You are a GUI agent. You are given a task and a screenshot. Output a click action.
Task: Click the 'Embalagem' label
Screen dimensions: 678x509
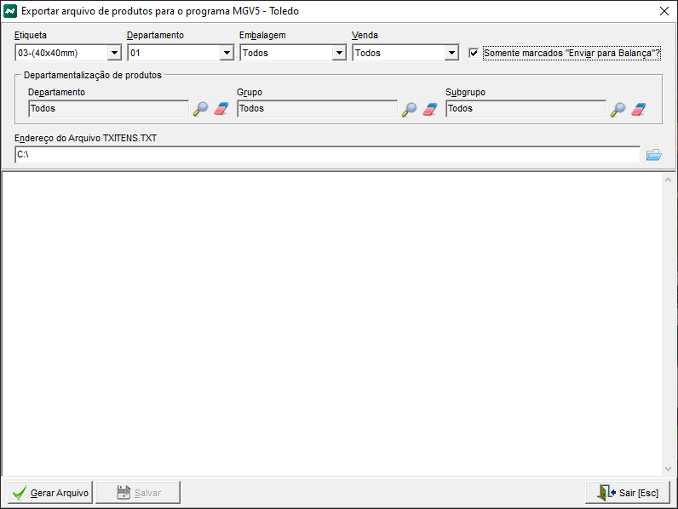coord(262,36)
